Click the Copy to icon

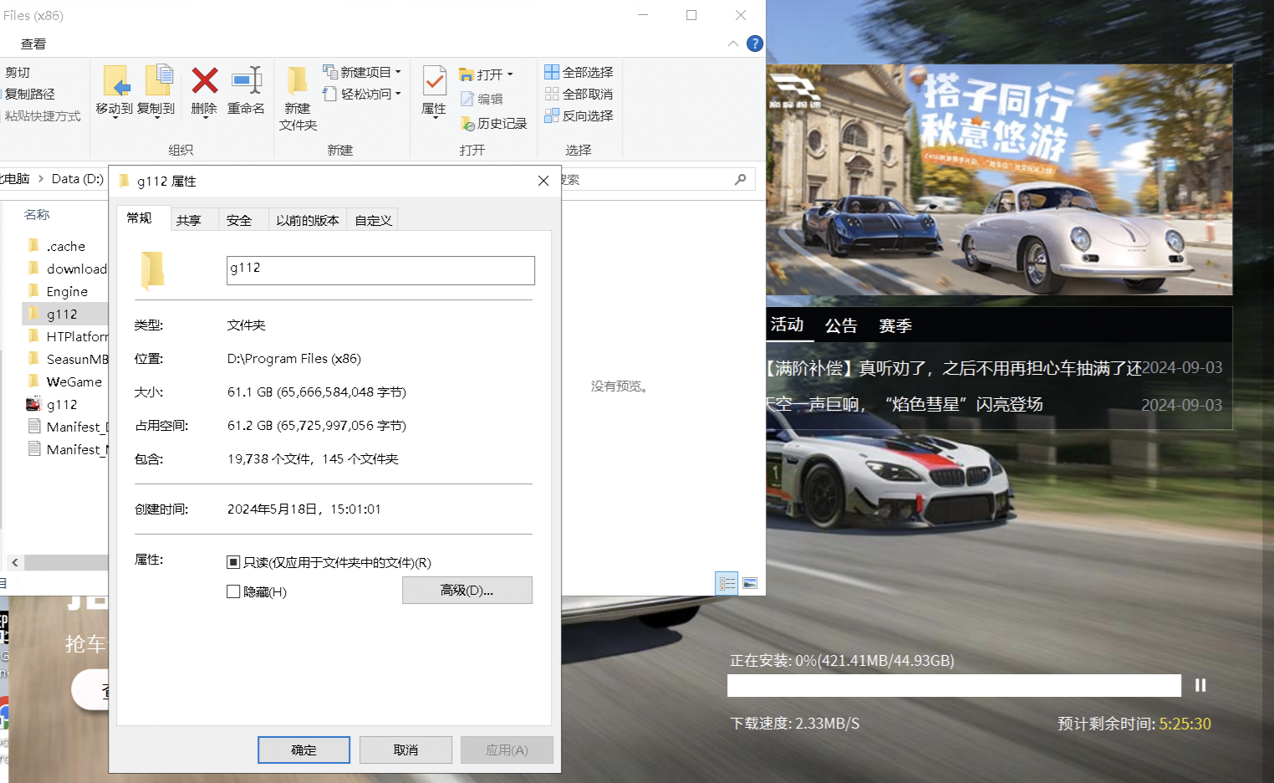tap(159, 80)
